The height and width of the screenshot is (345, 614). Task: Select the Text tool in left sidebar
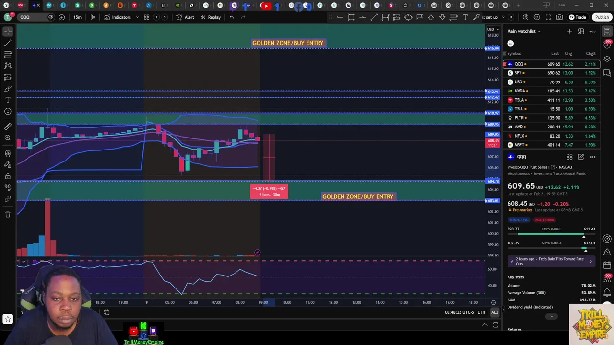[8, 100]
